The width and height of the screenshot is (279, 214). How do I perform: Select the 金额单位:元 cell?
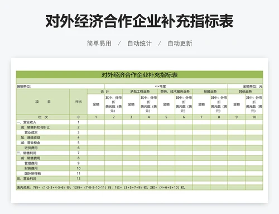[x=246, y=87]
